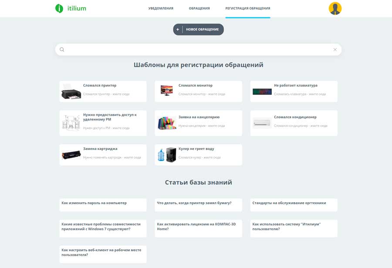This screenshot has width=392, height=268.
Task: Select the keyboard image icon
Action: coord(262,92)
